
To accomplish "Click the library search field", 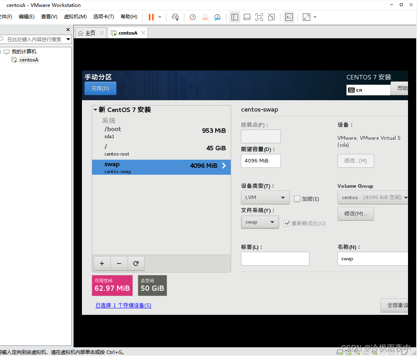I will [x=34, y=40].
